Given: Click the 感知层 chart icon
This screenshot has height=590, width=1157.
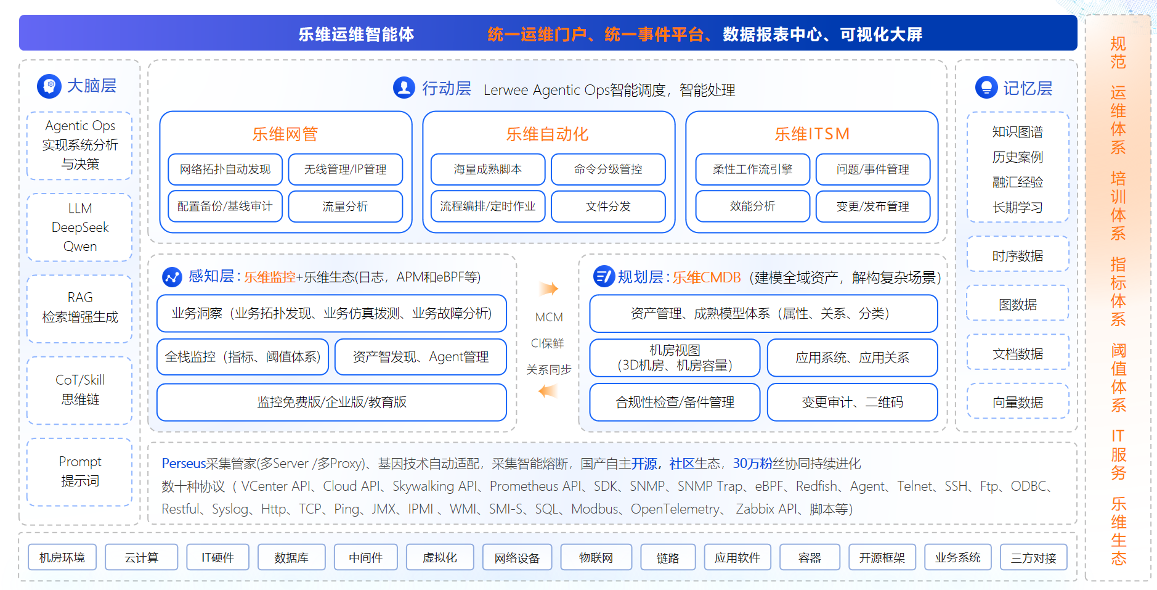Looking at the screenshot, I should [x=172, y=277].
